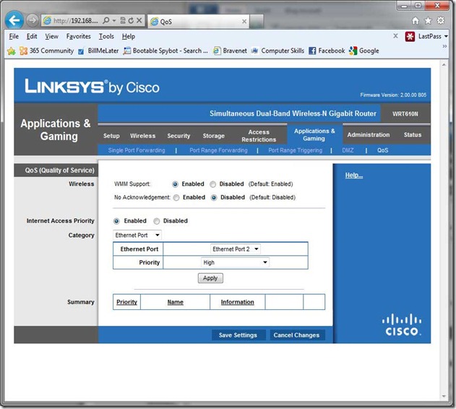Viewport: 456px width, 409px height.
Task: Open the Ethernet Port 2 dropdown
Action: [x=236, y=249]
